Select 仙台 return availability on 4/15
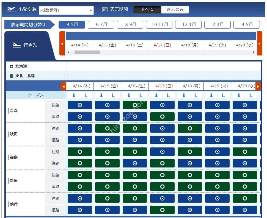 107,210
